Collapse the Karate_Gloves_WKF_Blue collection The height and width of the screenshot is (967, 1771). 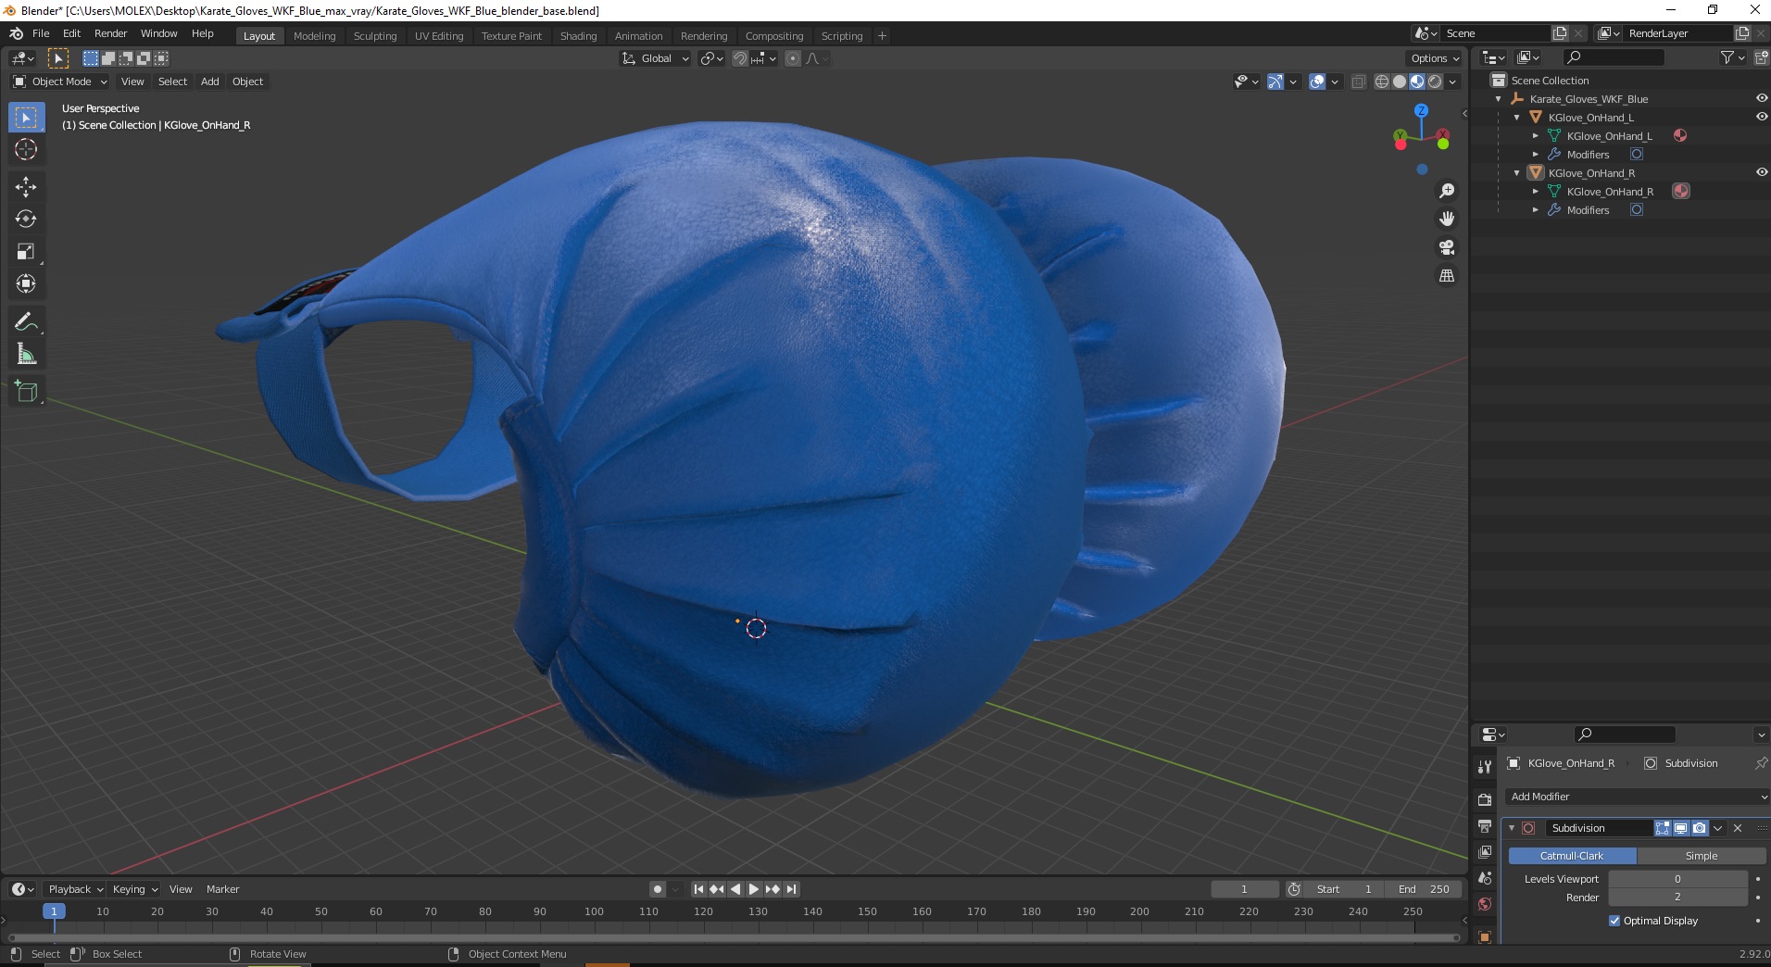(1499, 99)
